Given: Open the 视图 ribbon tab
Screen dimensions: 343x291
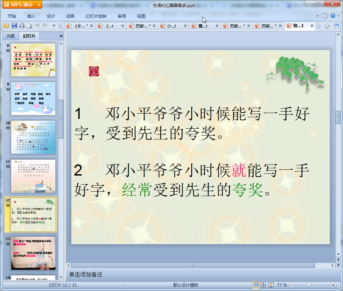Looking at the screenshot, I should 141,16.
